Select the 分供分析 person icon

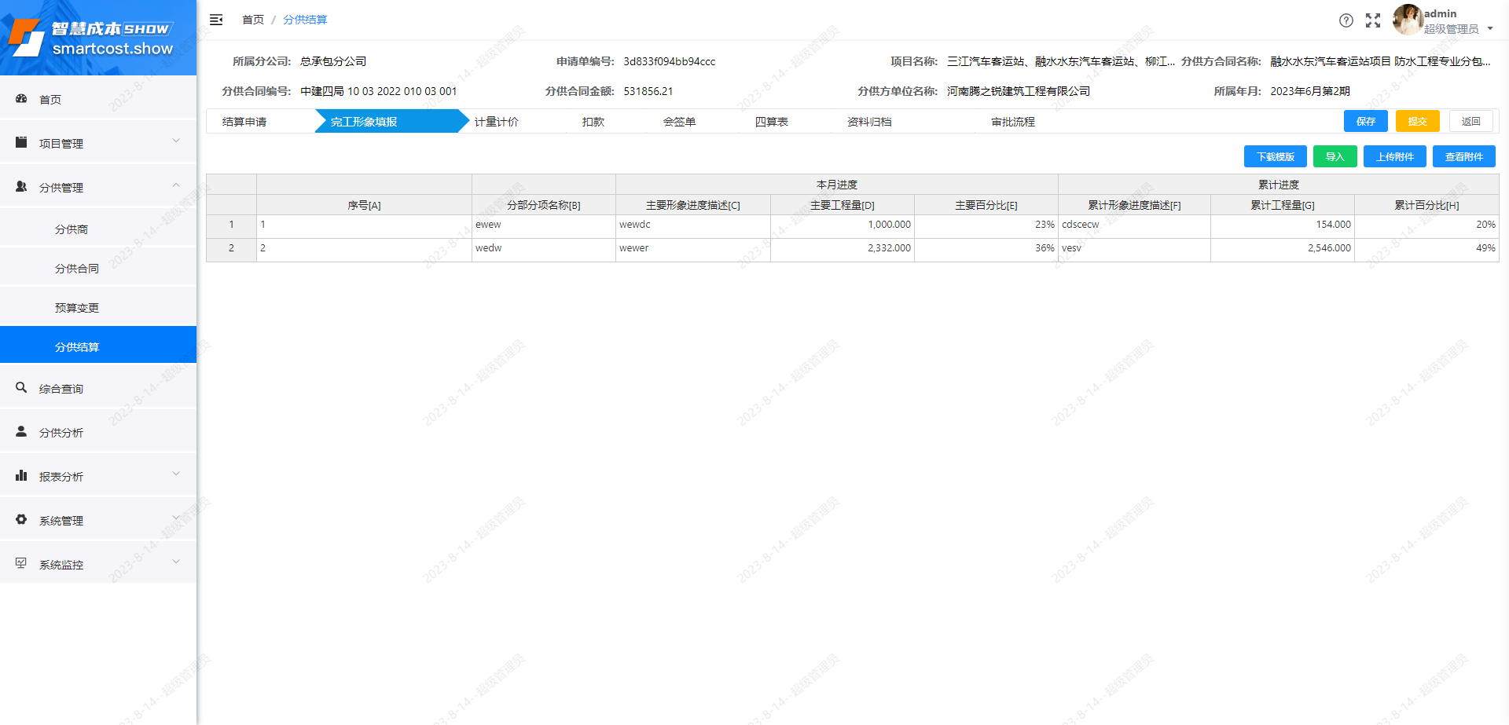click(x=20, y=431)
